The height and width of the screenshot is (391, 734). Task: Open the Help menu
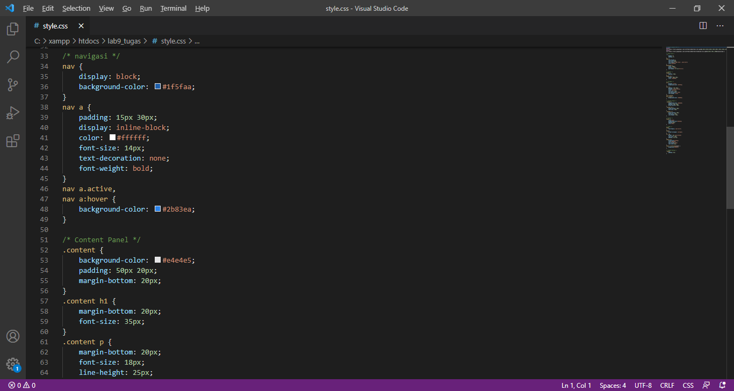203,9
